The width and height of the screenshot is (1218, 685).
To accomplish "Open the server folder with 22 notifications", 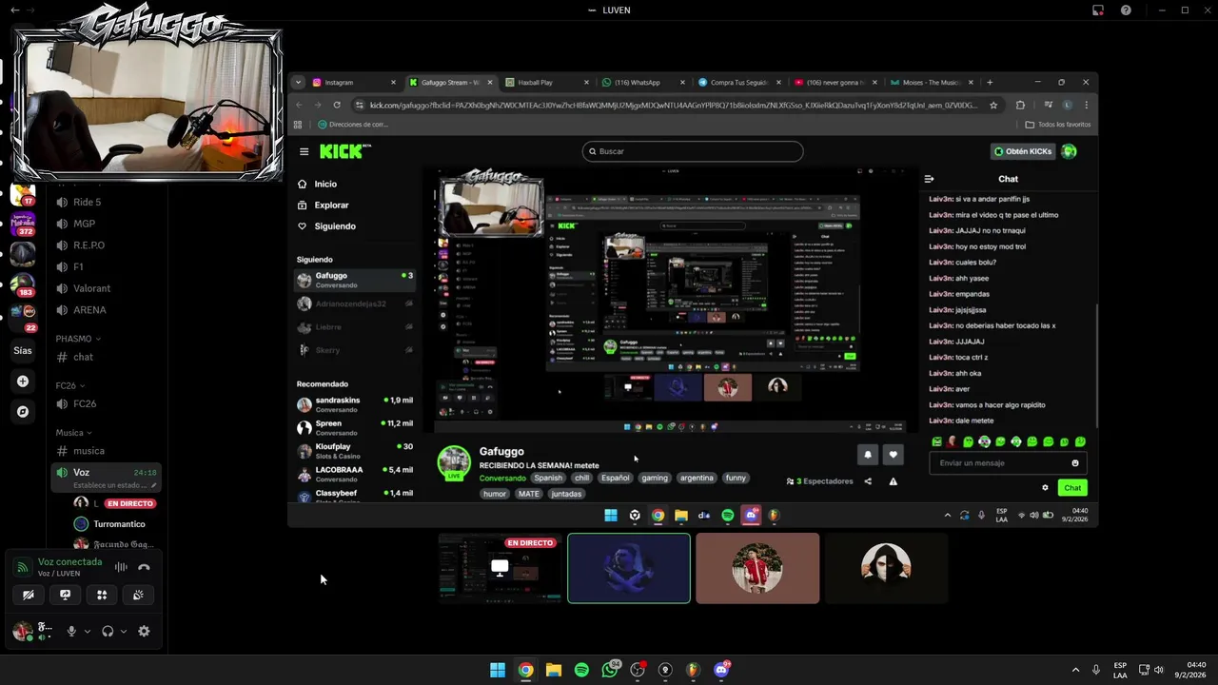I will click(23, 316).
